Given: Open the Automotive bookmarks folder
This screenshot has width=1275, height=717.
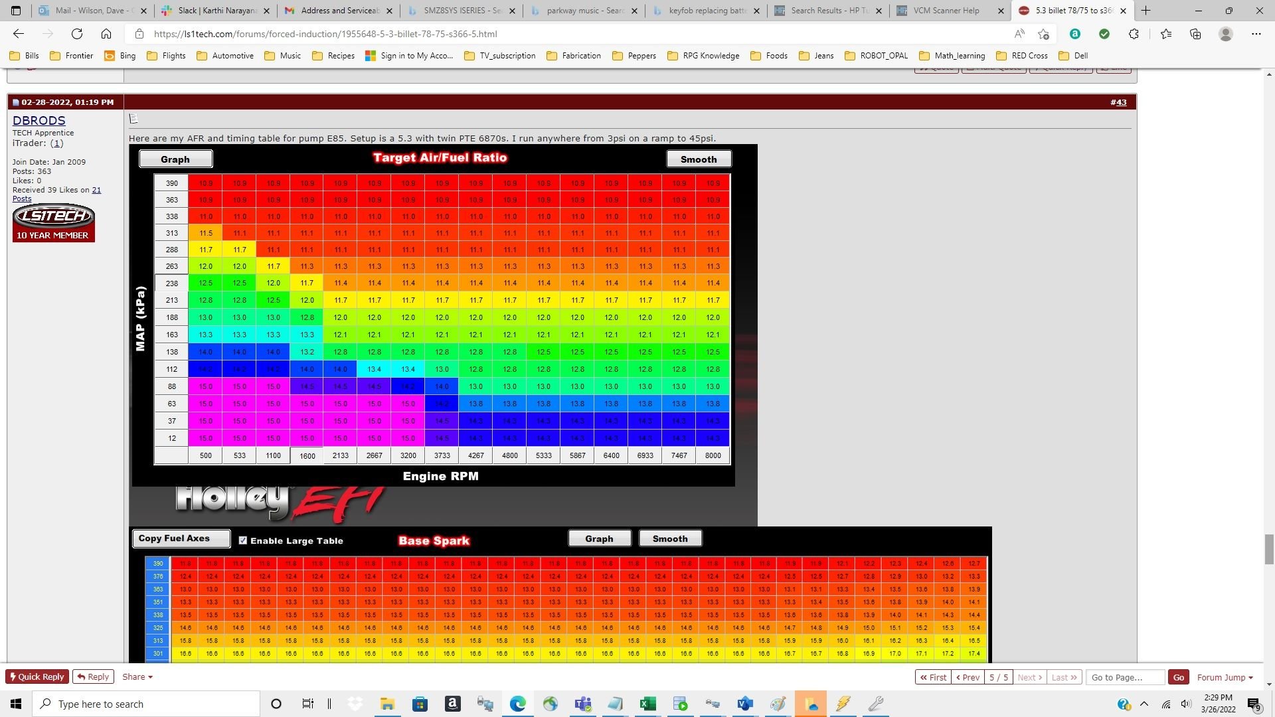Looking at the screenshot, I should pyautogui.click(x=225, y=56).
